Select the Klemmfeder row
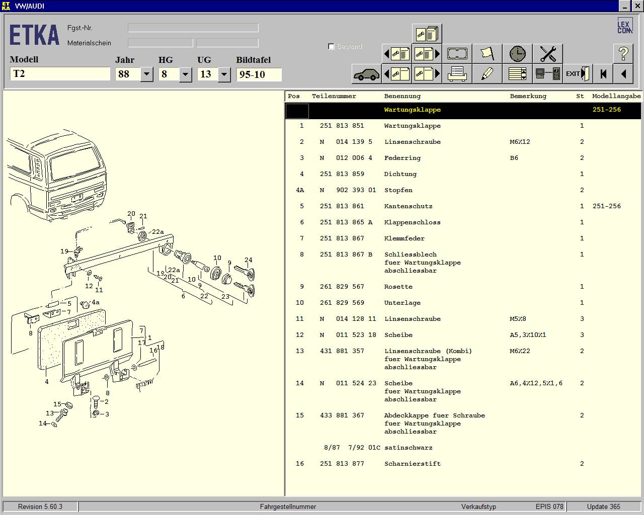Viewport: 644px width, 515px height. click(x=463, y=238)
